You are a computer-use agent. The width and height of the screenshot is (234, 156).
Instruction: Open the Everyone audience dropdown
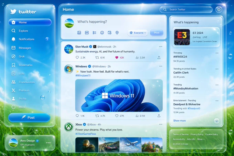point(137,33)
